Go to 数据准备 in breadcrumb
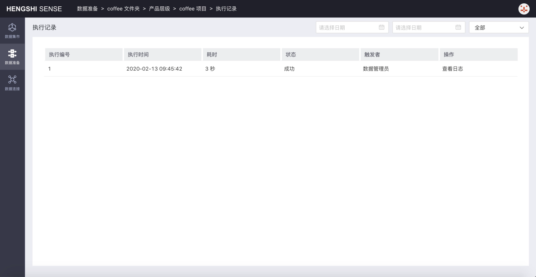 click(87, 9)
